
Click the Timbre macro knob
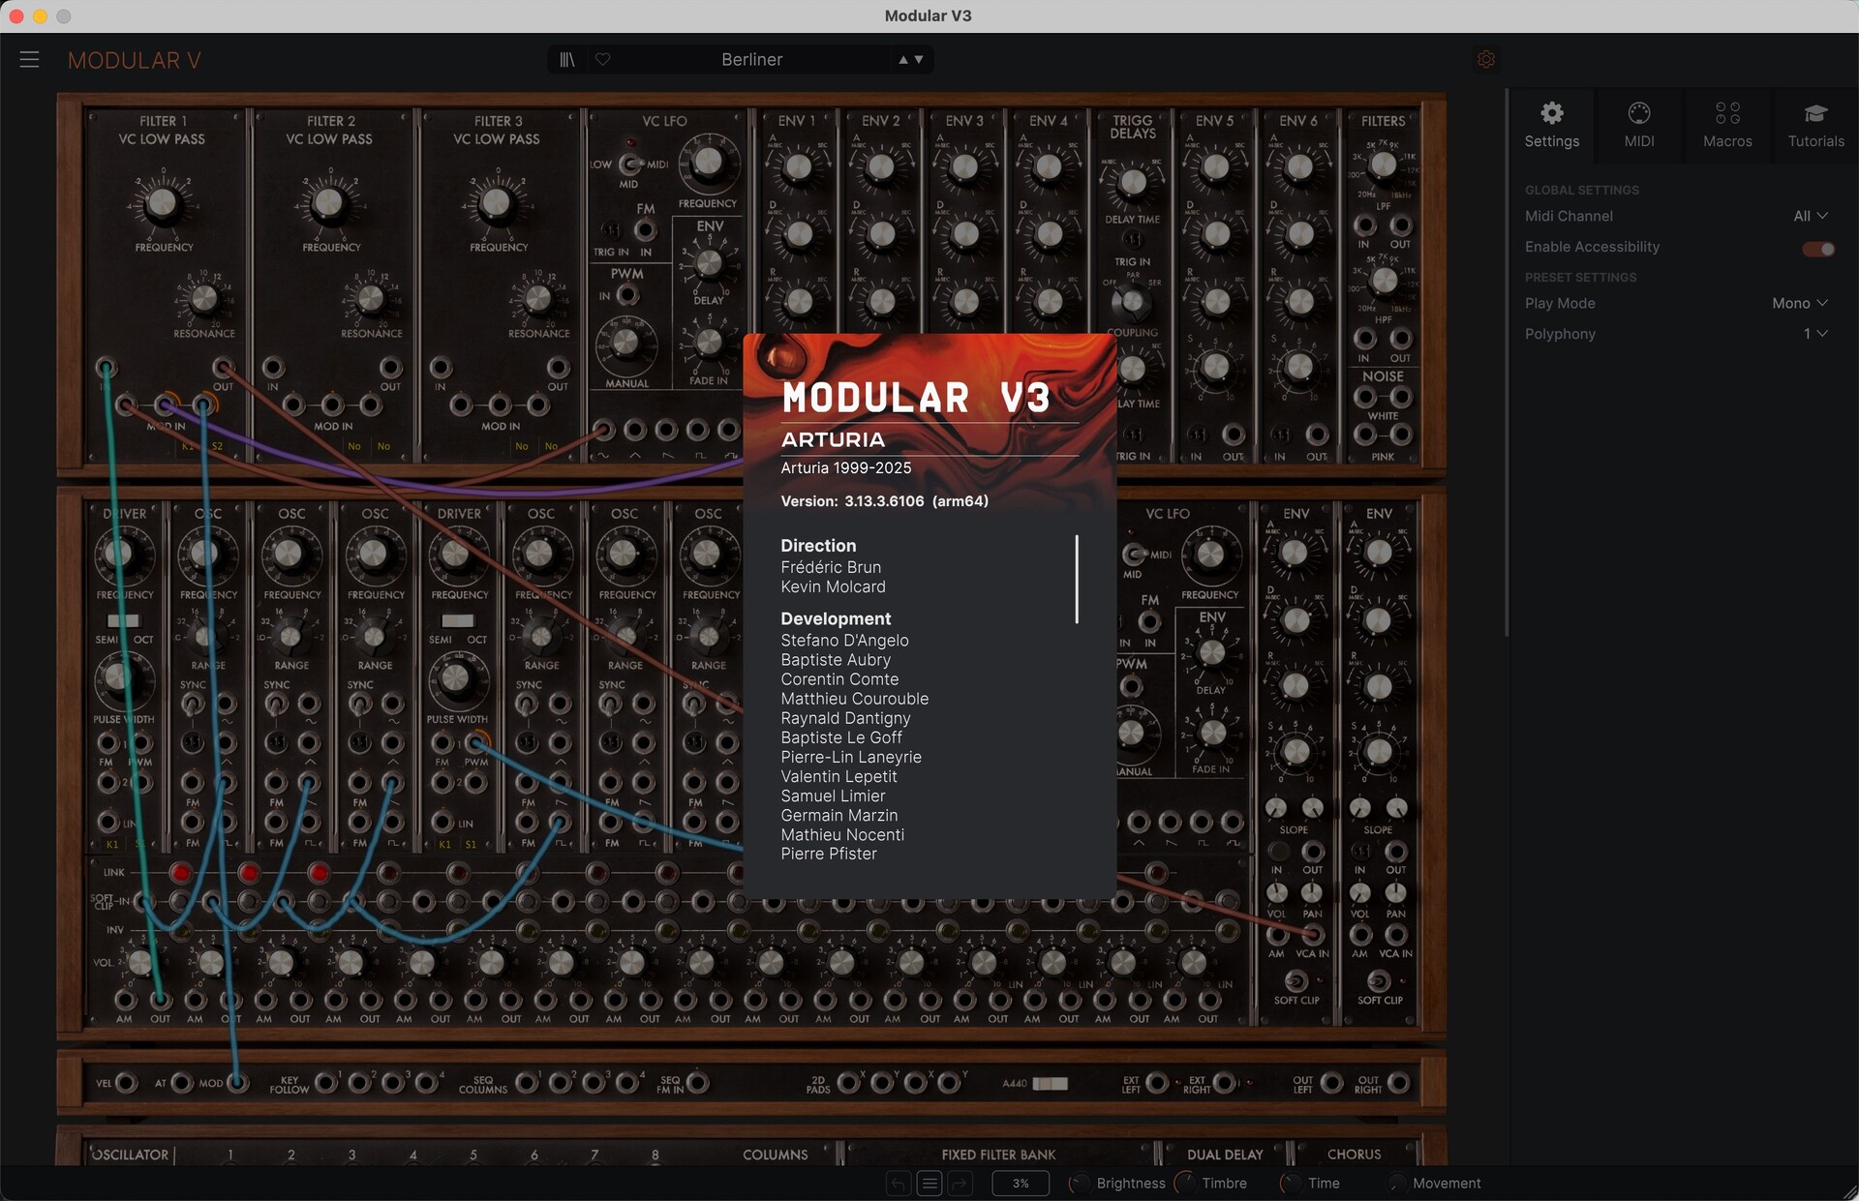click(1184, 1184)
